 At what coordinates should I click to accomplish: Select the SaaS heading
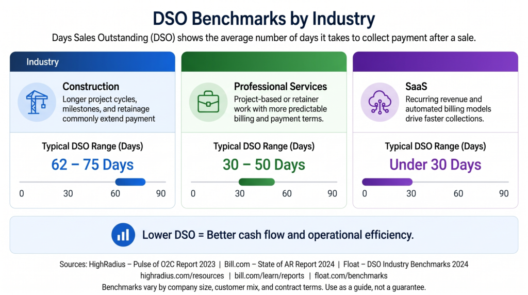(416, 87)
